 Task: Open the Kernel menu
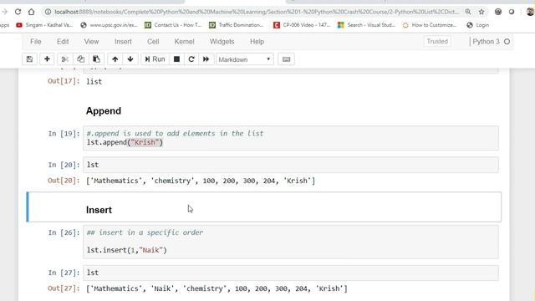click(x=184, y=42)
